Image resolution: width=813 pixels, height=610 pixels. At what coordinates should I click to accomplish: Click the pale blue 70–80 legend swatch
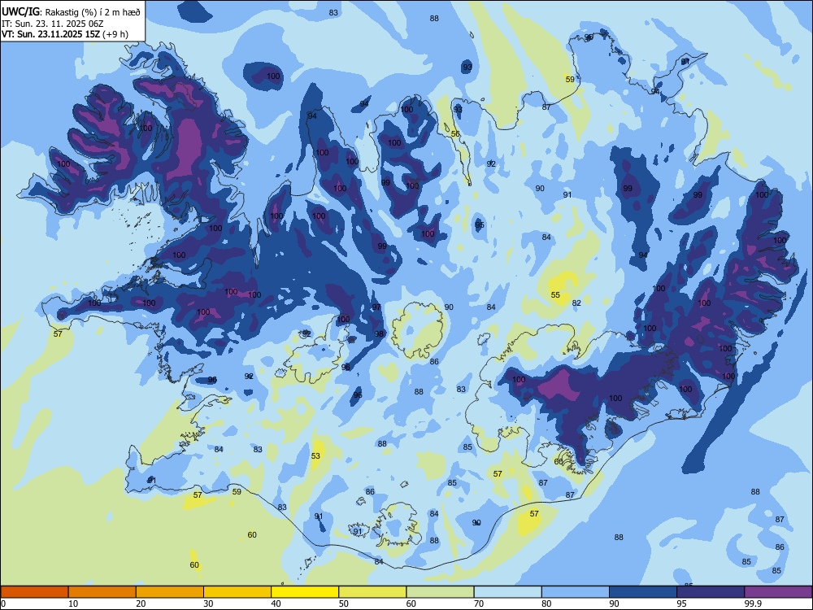click(508, 592)
